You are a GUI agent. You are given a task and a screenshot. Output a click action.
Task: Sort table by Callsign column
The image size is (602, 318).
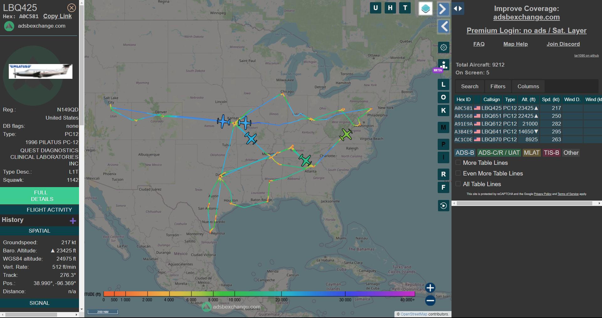click(492, 100)
